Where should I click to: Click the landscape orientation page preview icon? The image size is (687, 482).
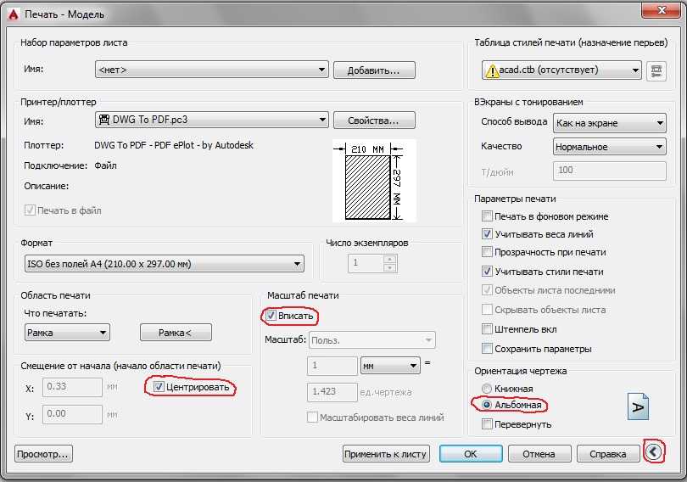tap(639, 406)
